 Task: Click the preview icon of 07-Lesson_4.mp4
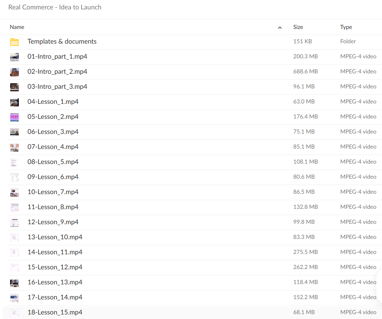coord(14,147)
